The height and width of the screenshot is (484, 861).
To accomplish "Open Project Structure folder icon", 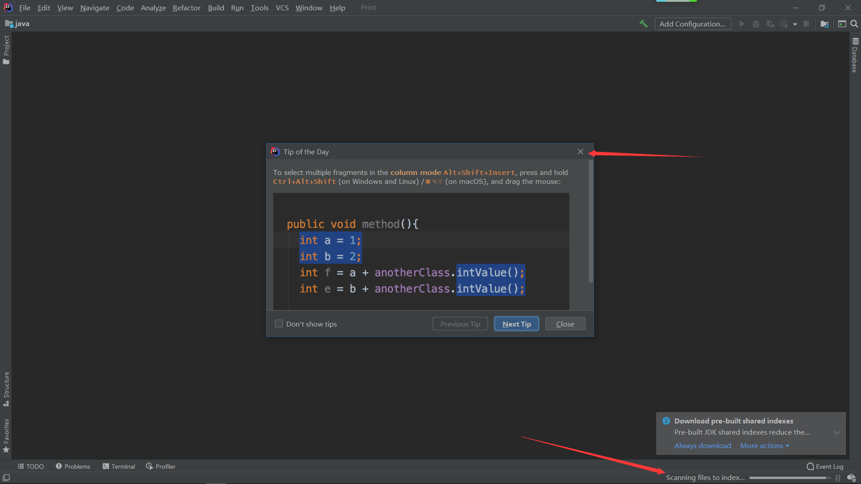I will 825,24.
